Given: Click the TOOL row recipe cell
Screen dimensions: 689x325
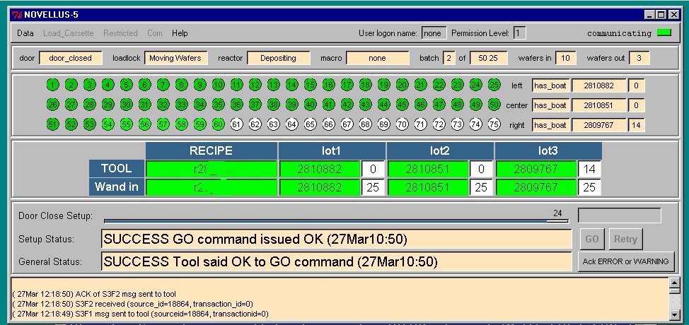Looking at the screenshot, I should pyautogui.click(x=212, y=169).
